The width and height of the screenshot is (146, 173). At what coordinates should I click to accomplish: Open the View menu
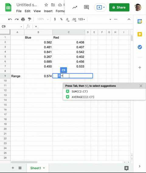[x=37, y=11]
